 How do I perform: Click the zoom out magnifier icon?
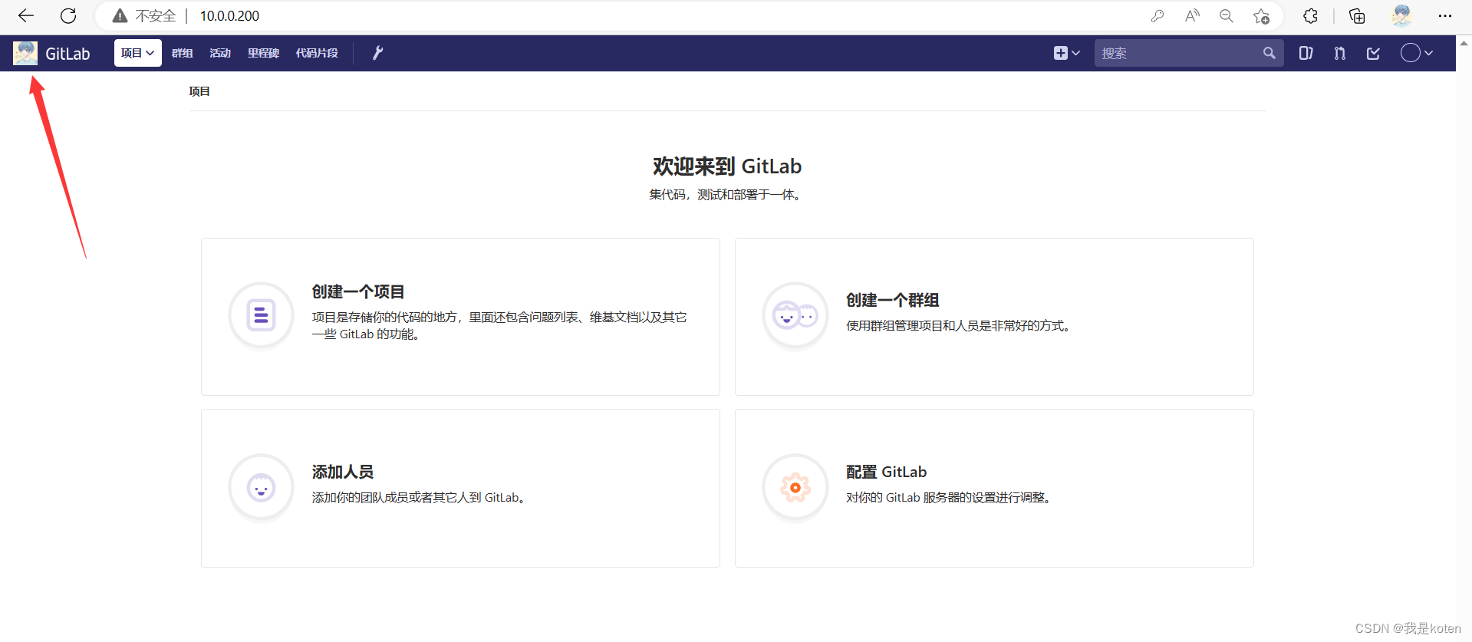[x=1227, y=15]
